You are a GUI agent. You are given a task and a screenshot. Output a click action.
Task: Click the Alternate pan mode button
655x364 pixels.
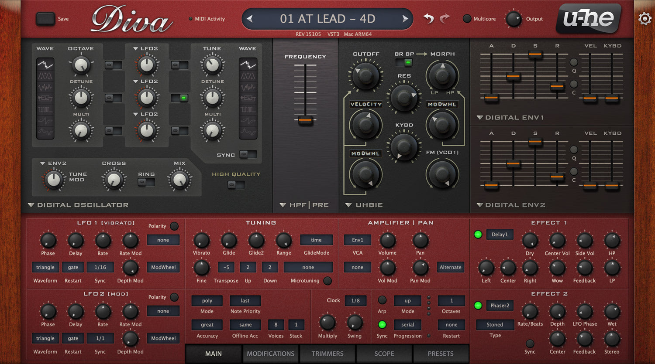(450, 267)
